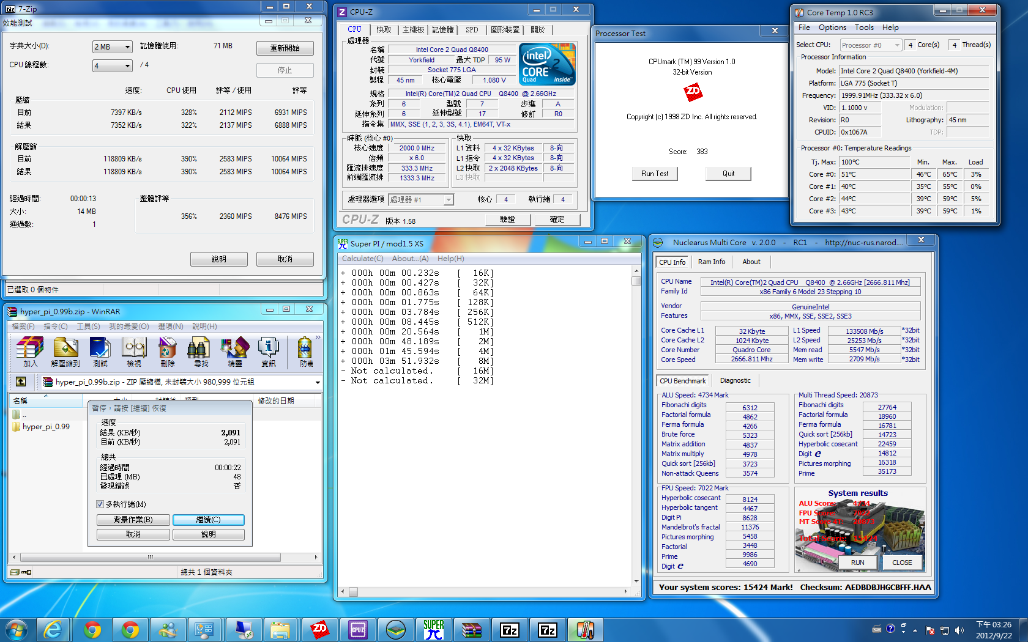Click the Windows Live Messenger taskbar icon
This screenshot has width=1028, height=642.
point(168,630)
